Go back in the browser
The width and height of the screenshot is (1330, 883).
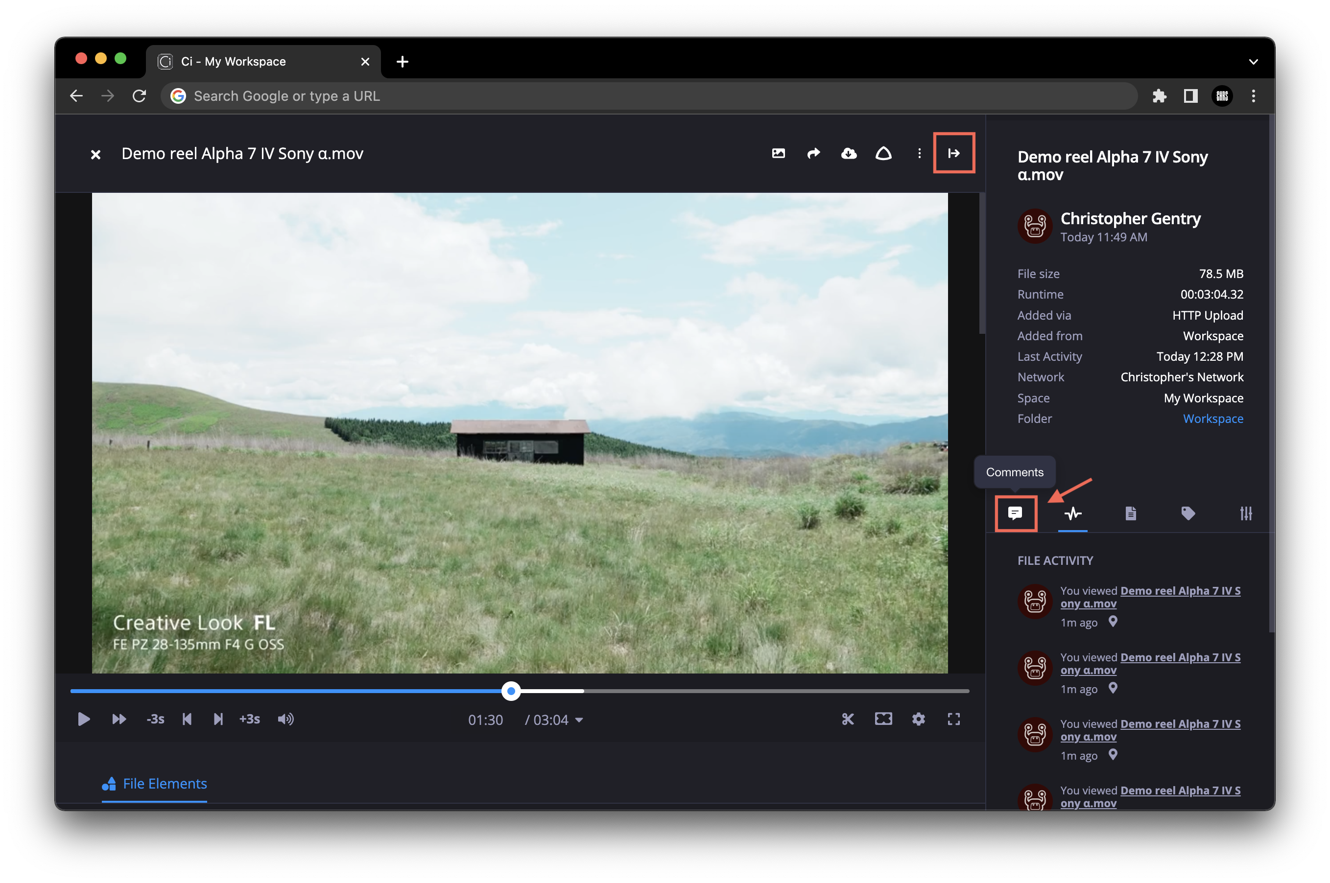[x=76, y=96]
